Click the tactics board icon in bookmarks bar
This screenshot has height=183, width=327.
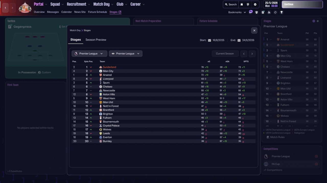[x=263, y=12]
